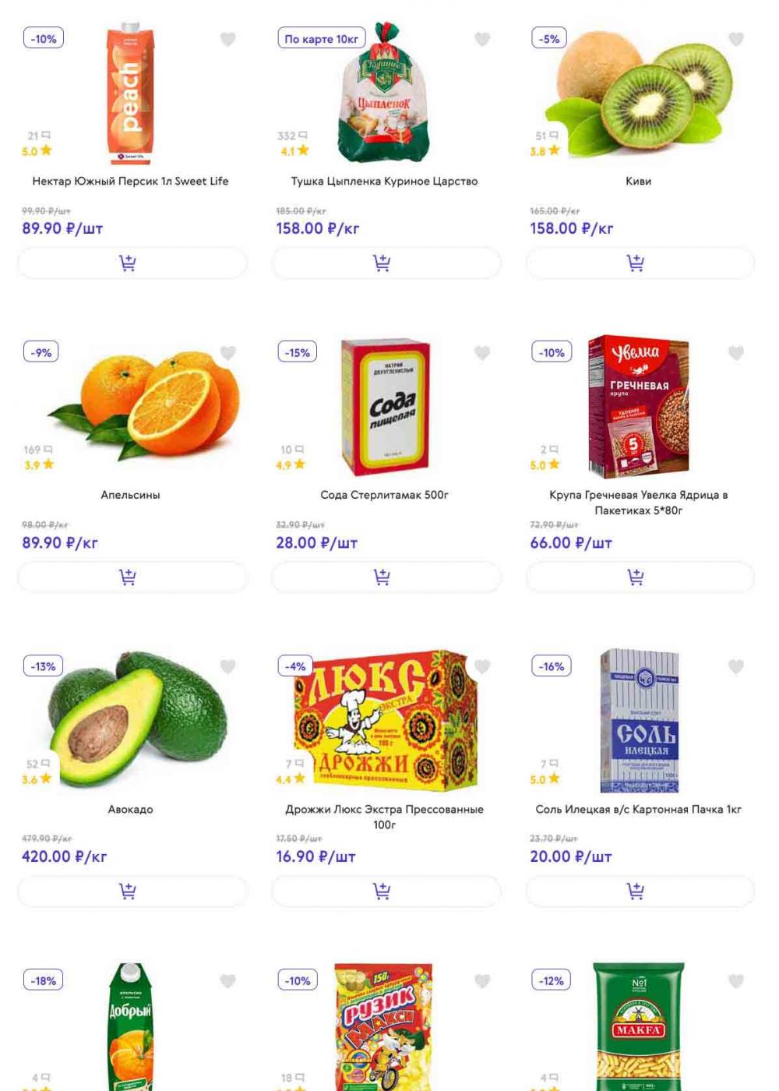Favorite the Добрый juice product
The height and width of the screenshot is (1091, 779).
(227, 981)
